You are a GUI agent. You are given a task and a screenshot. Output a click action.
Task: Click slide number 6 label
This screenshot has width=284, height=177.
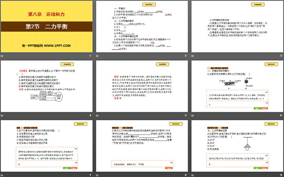tap(281, 115)
